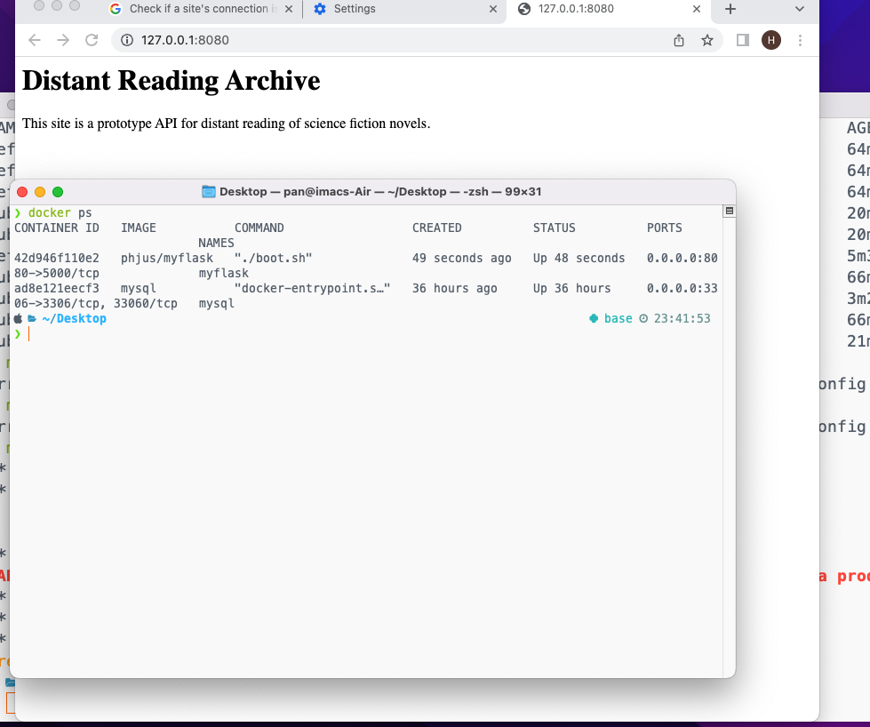
Task: Click the globe favicon on 127.0.0.1 tab
Action: pyautogui.click(x=523, y=9)
